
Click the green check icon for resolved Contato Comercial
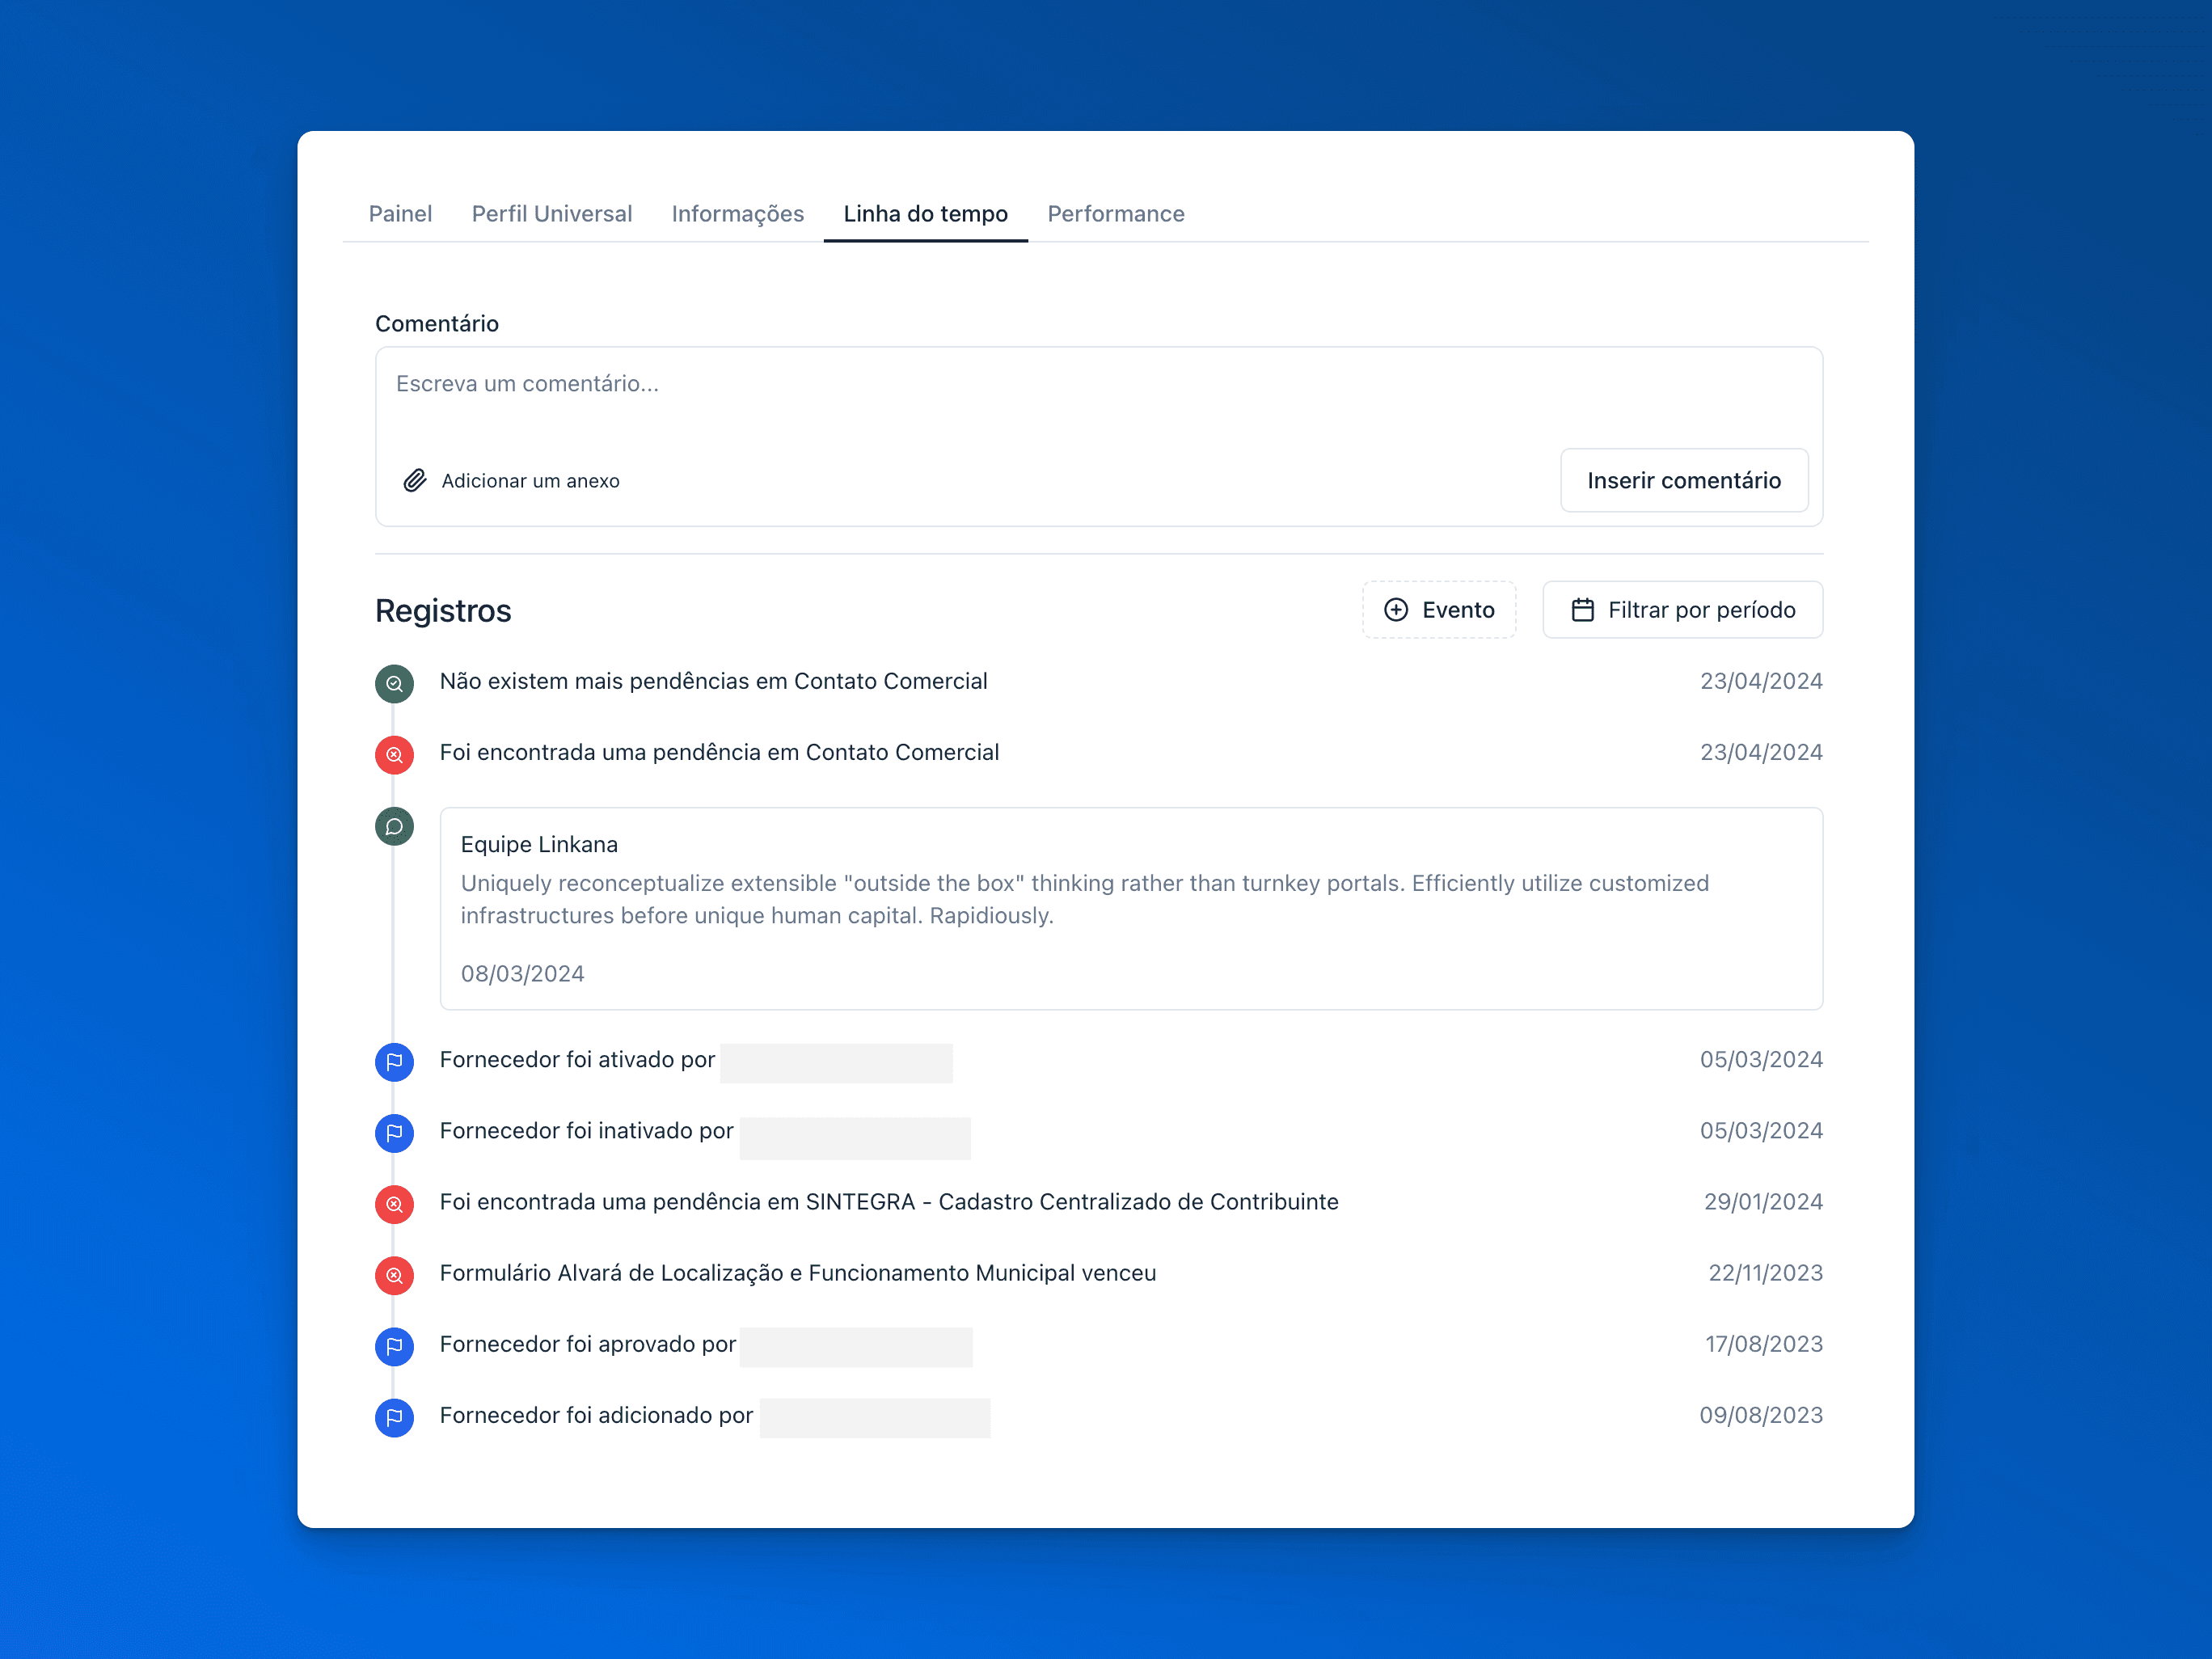(394, 684)
